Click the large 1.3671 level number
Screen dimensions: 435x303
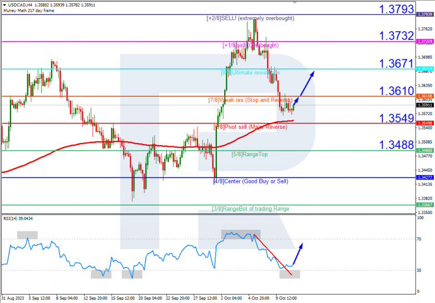(396, 64)
